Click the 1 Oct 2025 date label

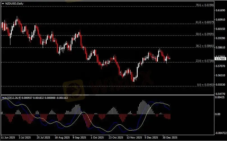coord(97,137)
